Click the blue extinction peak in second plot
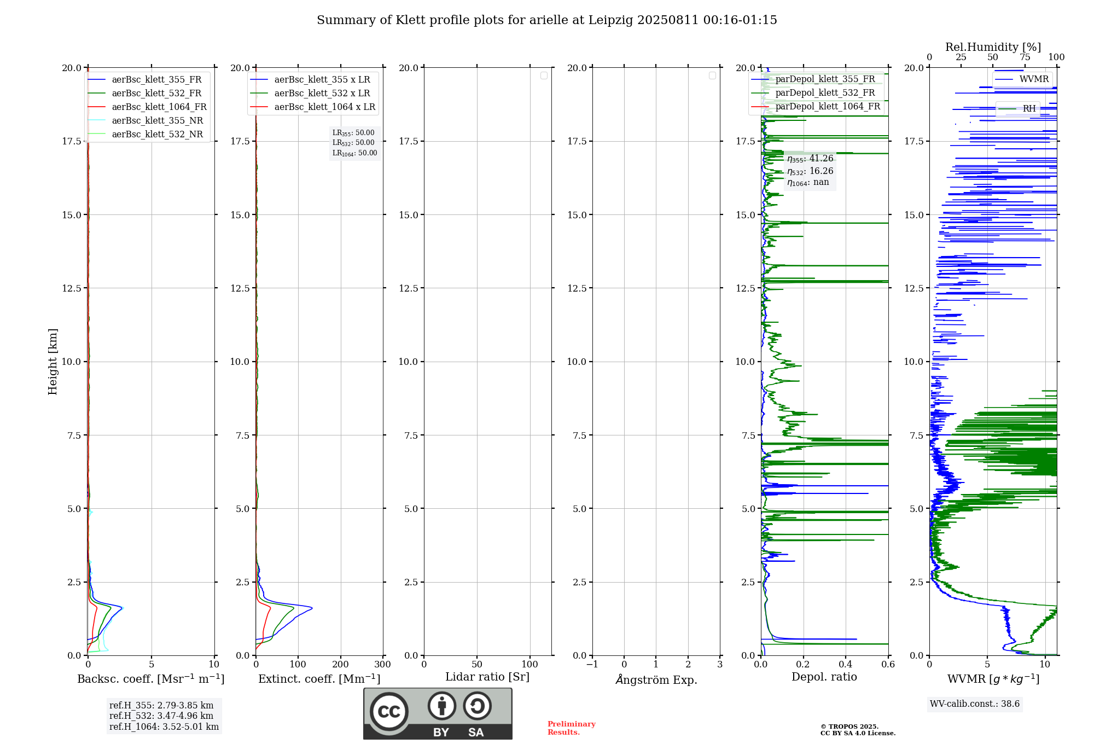 pos(311,608)
